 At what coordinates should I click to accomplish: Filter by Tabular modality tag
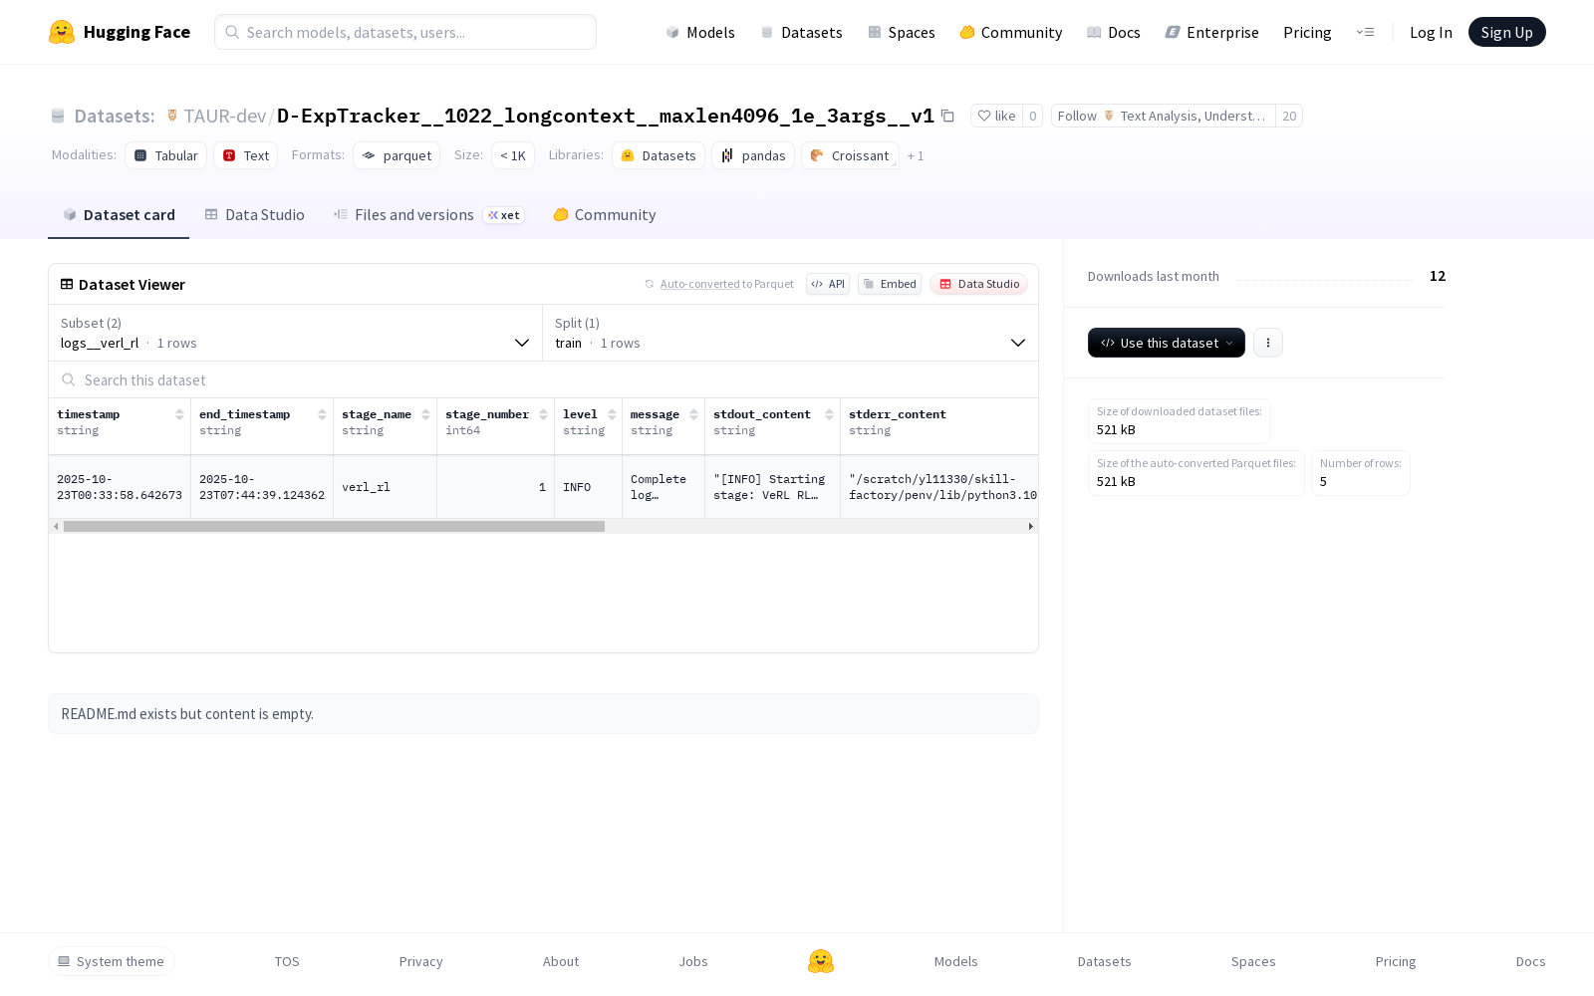[x=166, y=155]
